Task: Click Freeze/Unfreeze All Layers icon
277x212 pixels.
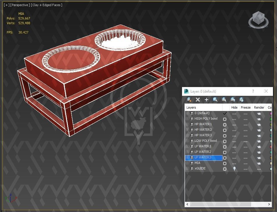Action: click(x=241, y=100)
